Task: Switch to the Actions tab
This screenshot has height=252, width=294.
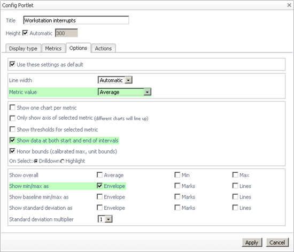Action: tap(103, 48)
